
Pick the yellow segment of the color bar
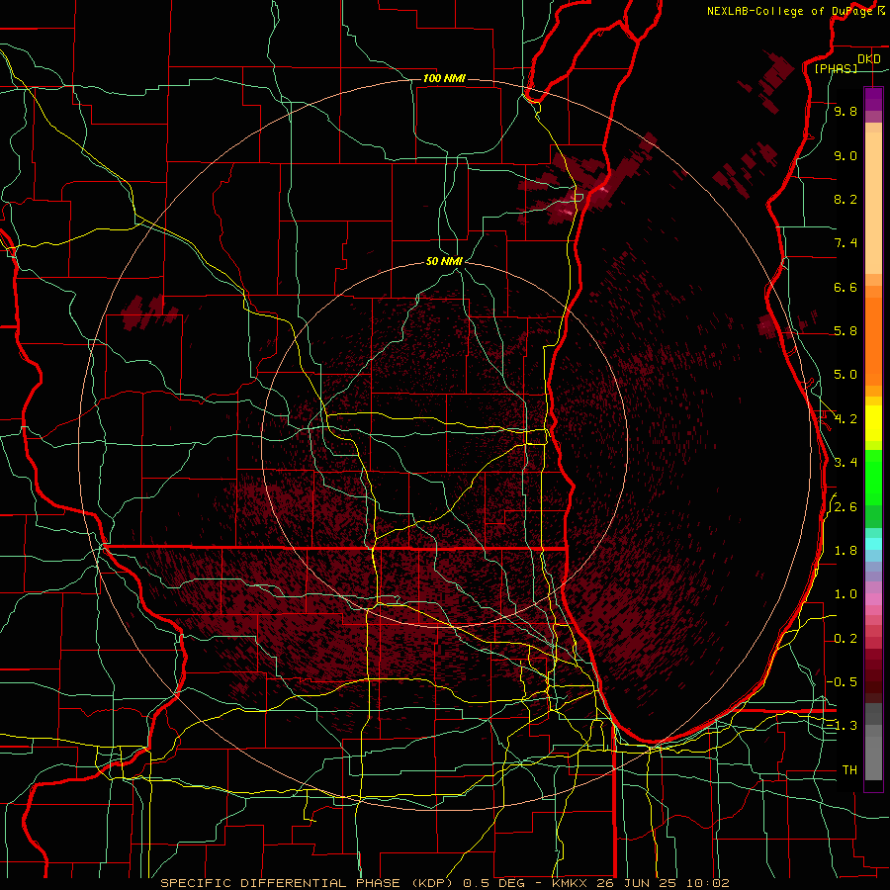(873, 423)
